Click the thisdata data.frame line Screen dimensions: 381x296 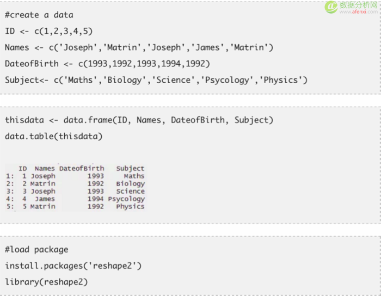coord(139,120)
